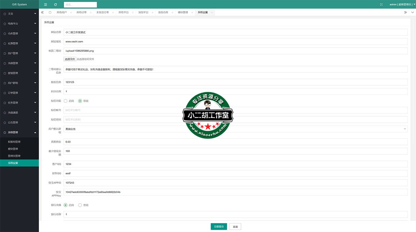This screenshot has width=416, height=232.
Task: Click the 网站域名 input field
Action: (235, 42)
